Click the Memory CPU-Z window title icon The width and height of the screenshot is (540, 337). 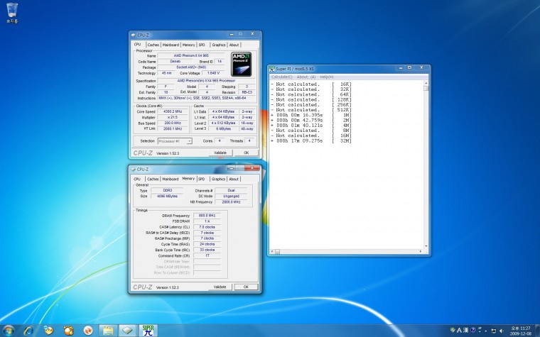click(x=133, y=169)
